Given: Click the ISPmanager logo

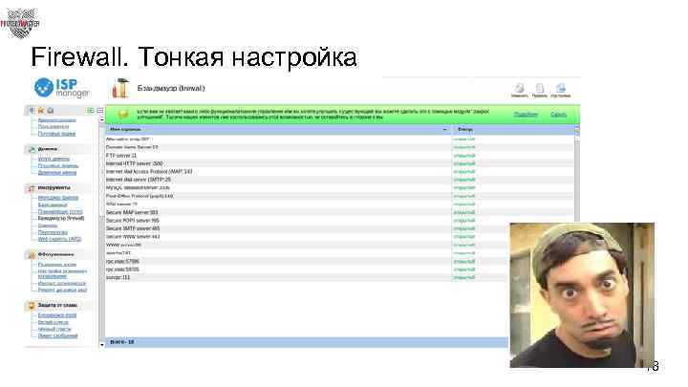Looking at the screenshot, I should 62,88.
